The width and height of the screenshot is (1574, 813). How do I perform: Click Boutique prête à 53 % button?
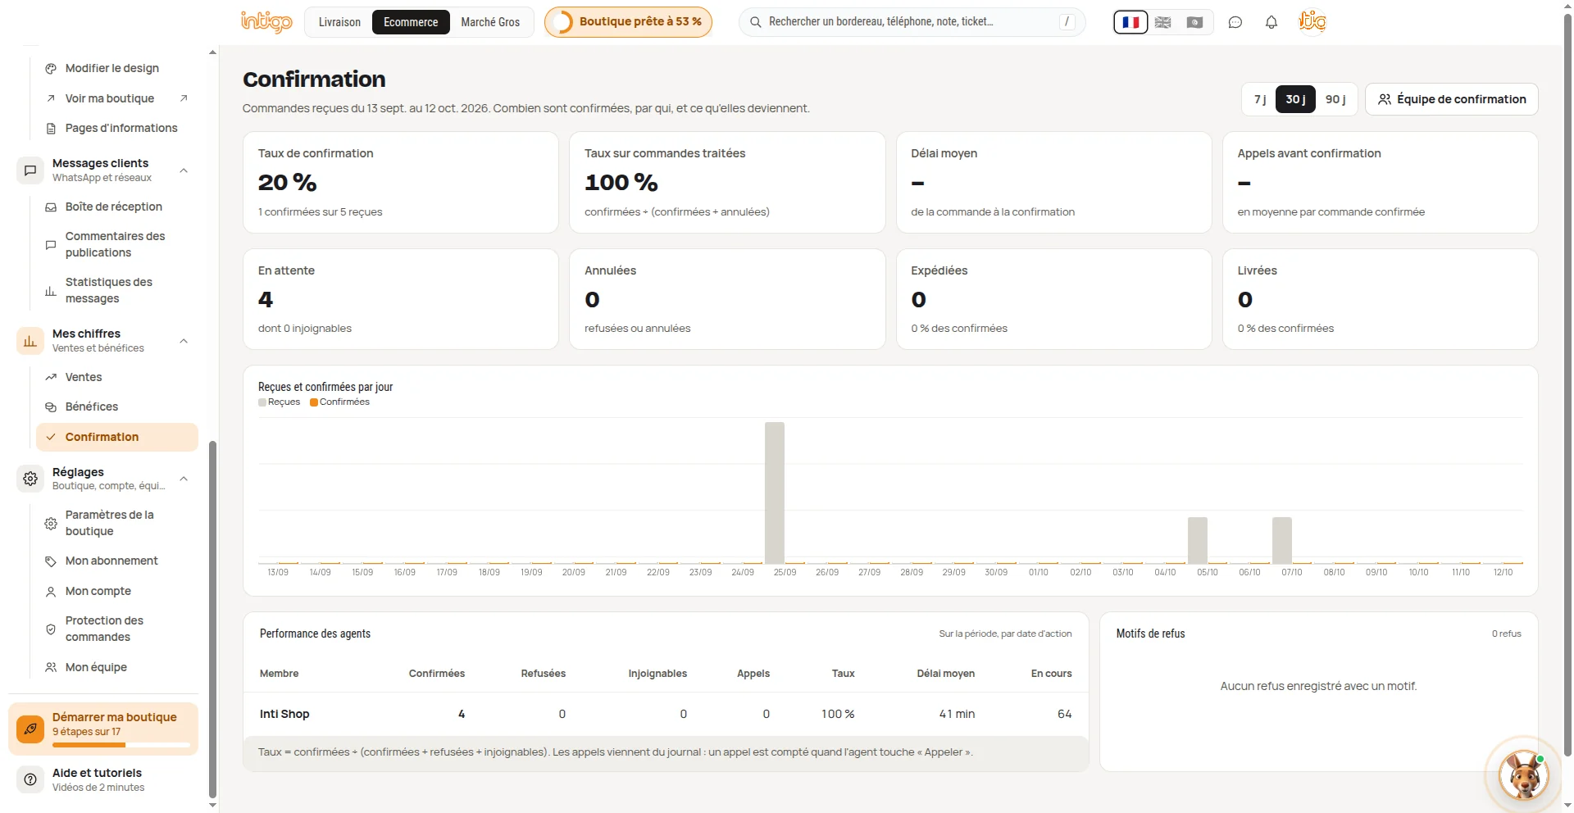pos(628,22)
